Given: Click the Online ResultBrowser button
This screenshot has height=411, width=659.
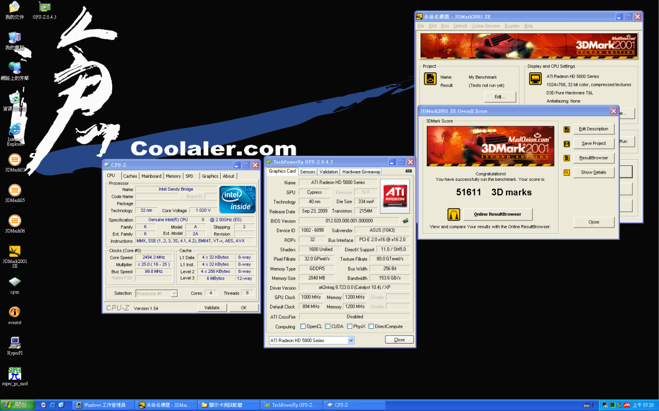Looking at the screenshot, I should (498, 214).
